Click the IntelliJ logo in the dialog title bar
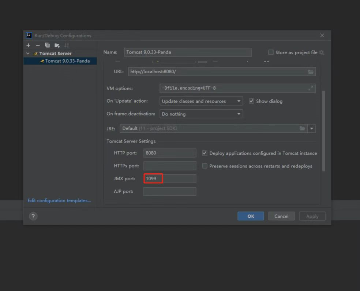 pos(29,36)
